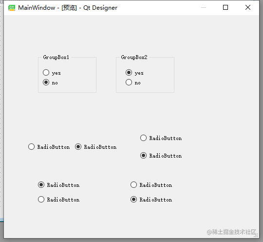Click the checked RadioButton in the lower-left stacked pair

pos(59,185)
